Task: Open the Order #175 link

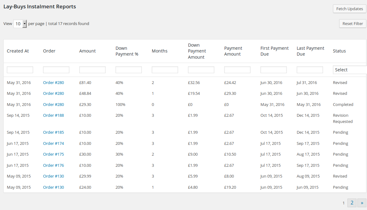Action: click(x=53, y=154)
